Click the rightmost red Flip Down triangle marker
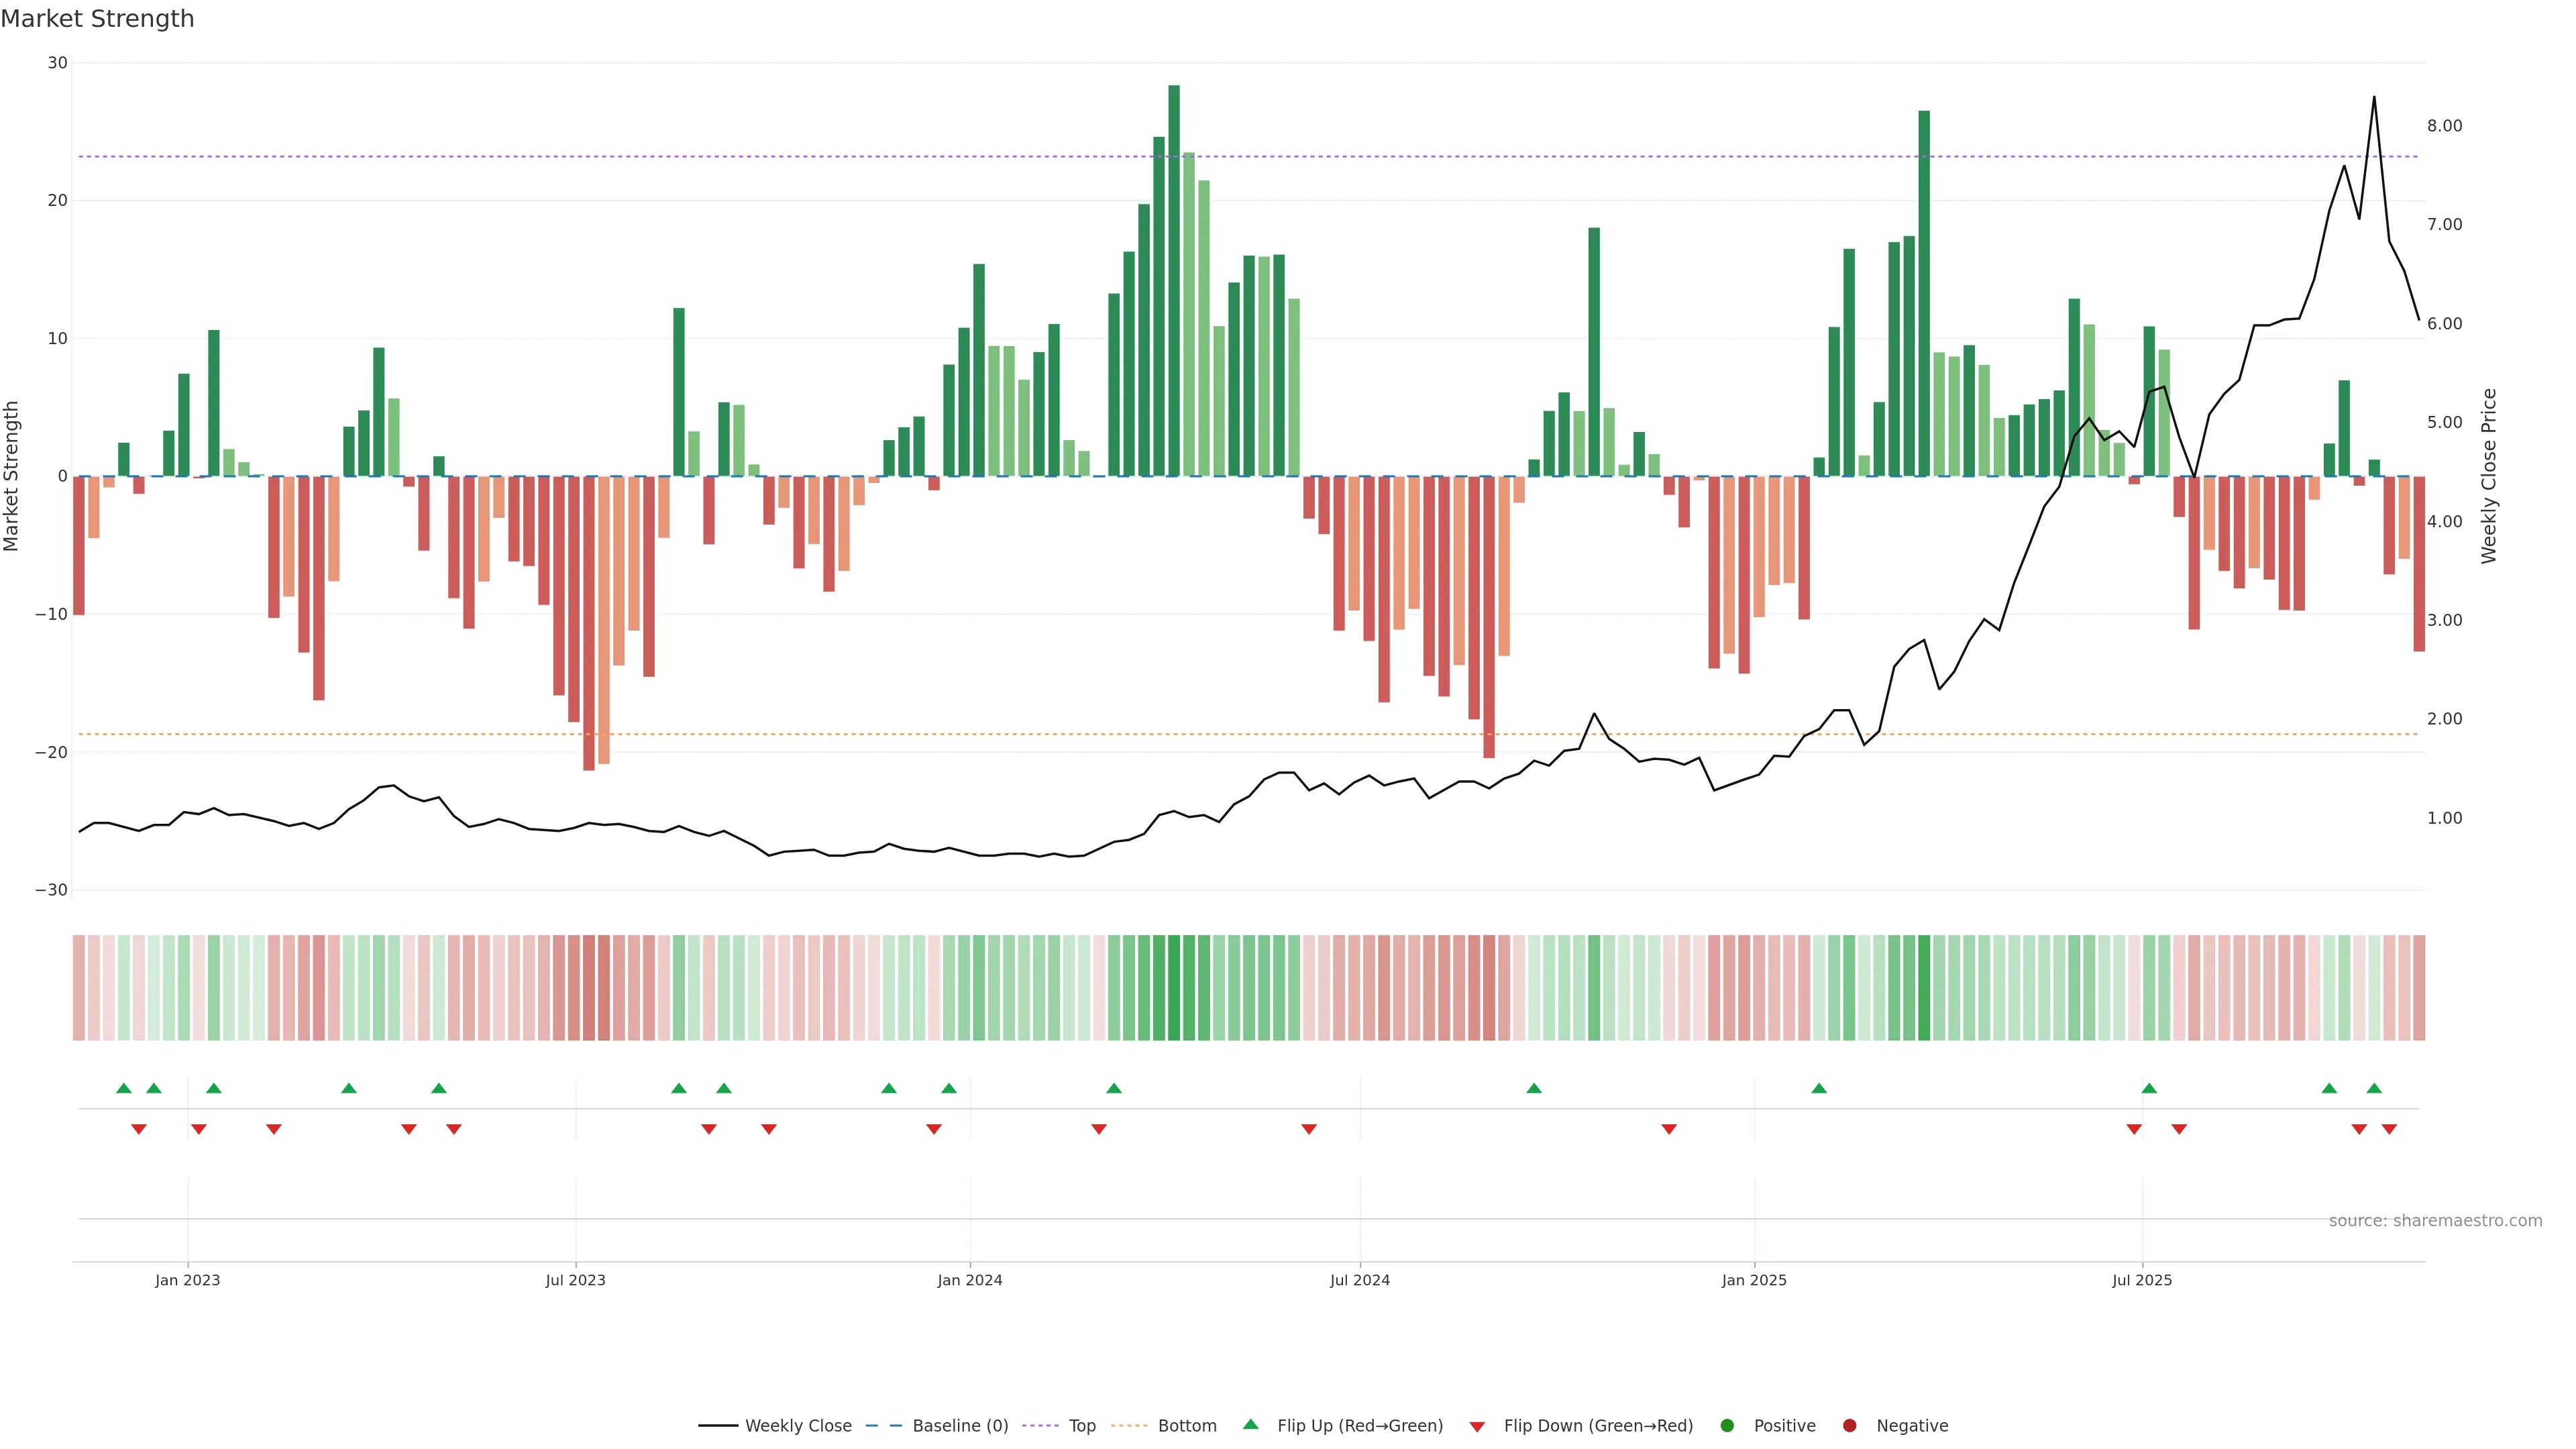The width and height of the screenshot is (2576, 1449). tap(2389, 1129)
